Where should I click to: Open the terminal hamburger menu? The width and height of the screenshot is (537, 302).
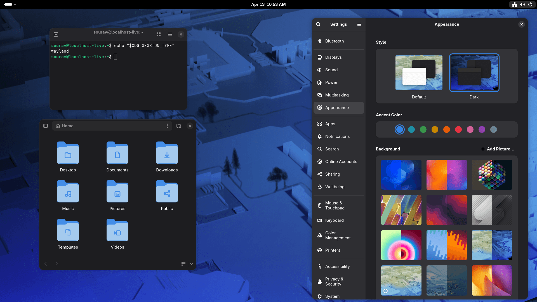[169, 34]
